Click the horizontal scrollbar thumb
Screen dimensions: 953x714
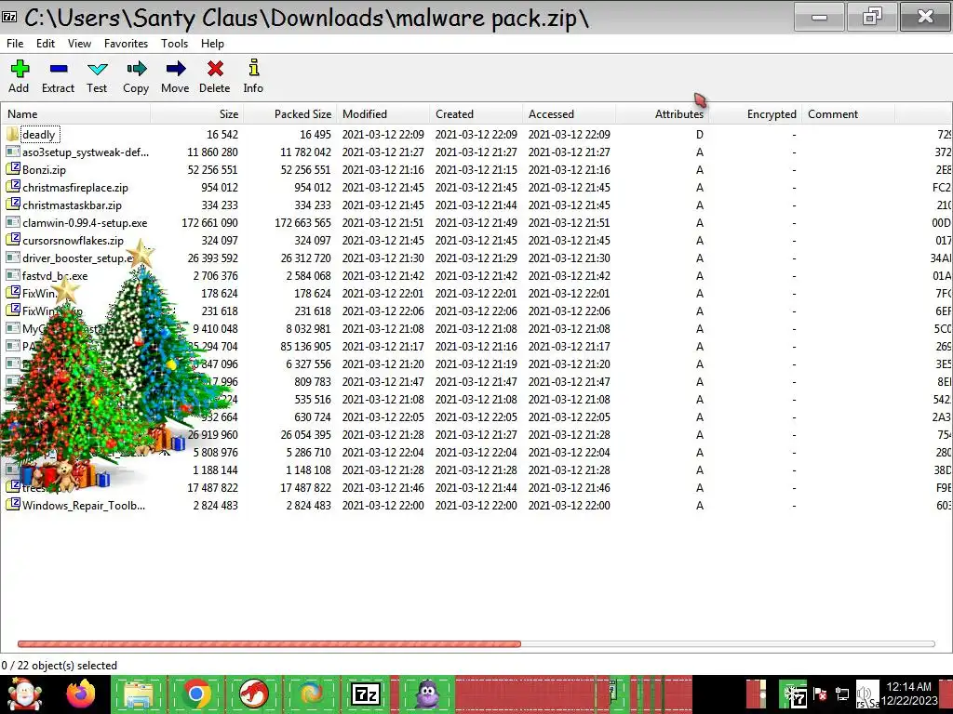(269, 643)
